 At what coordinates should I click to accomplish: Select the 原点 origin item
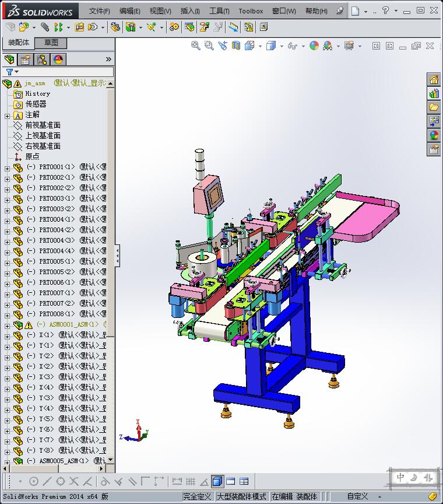(x=33, y=156)
